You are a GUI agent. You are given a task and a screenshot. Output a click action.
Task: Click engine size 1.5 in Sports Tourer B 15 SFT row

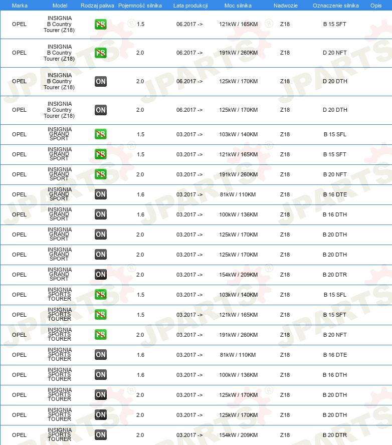point(140,315)
